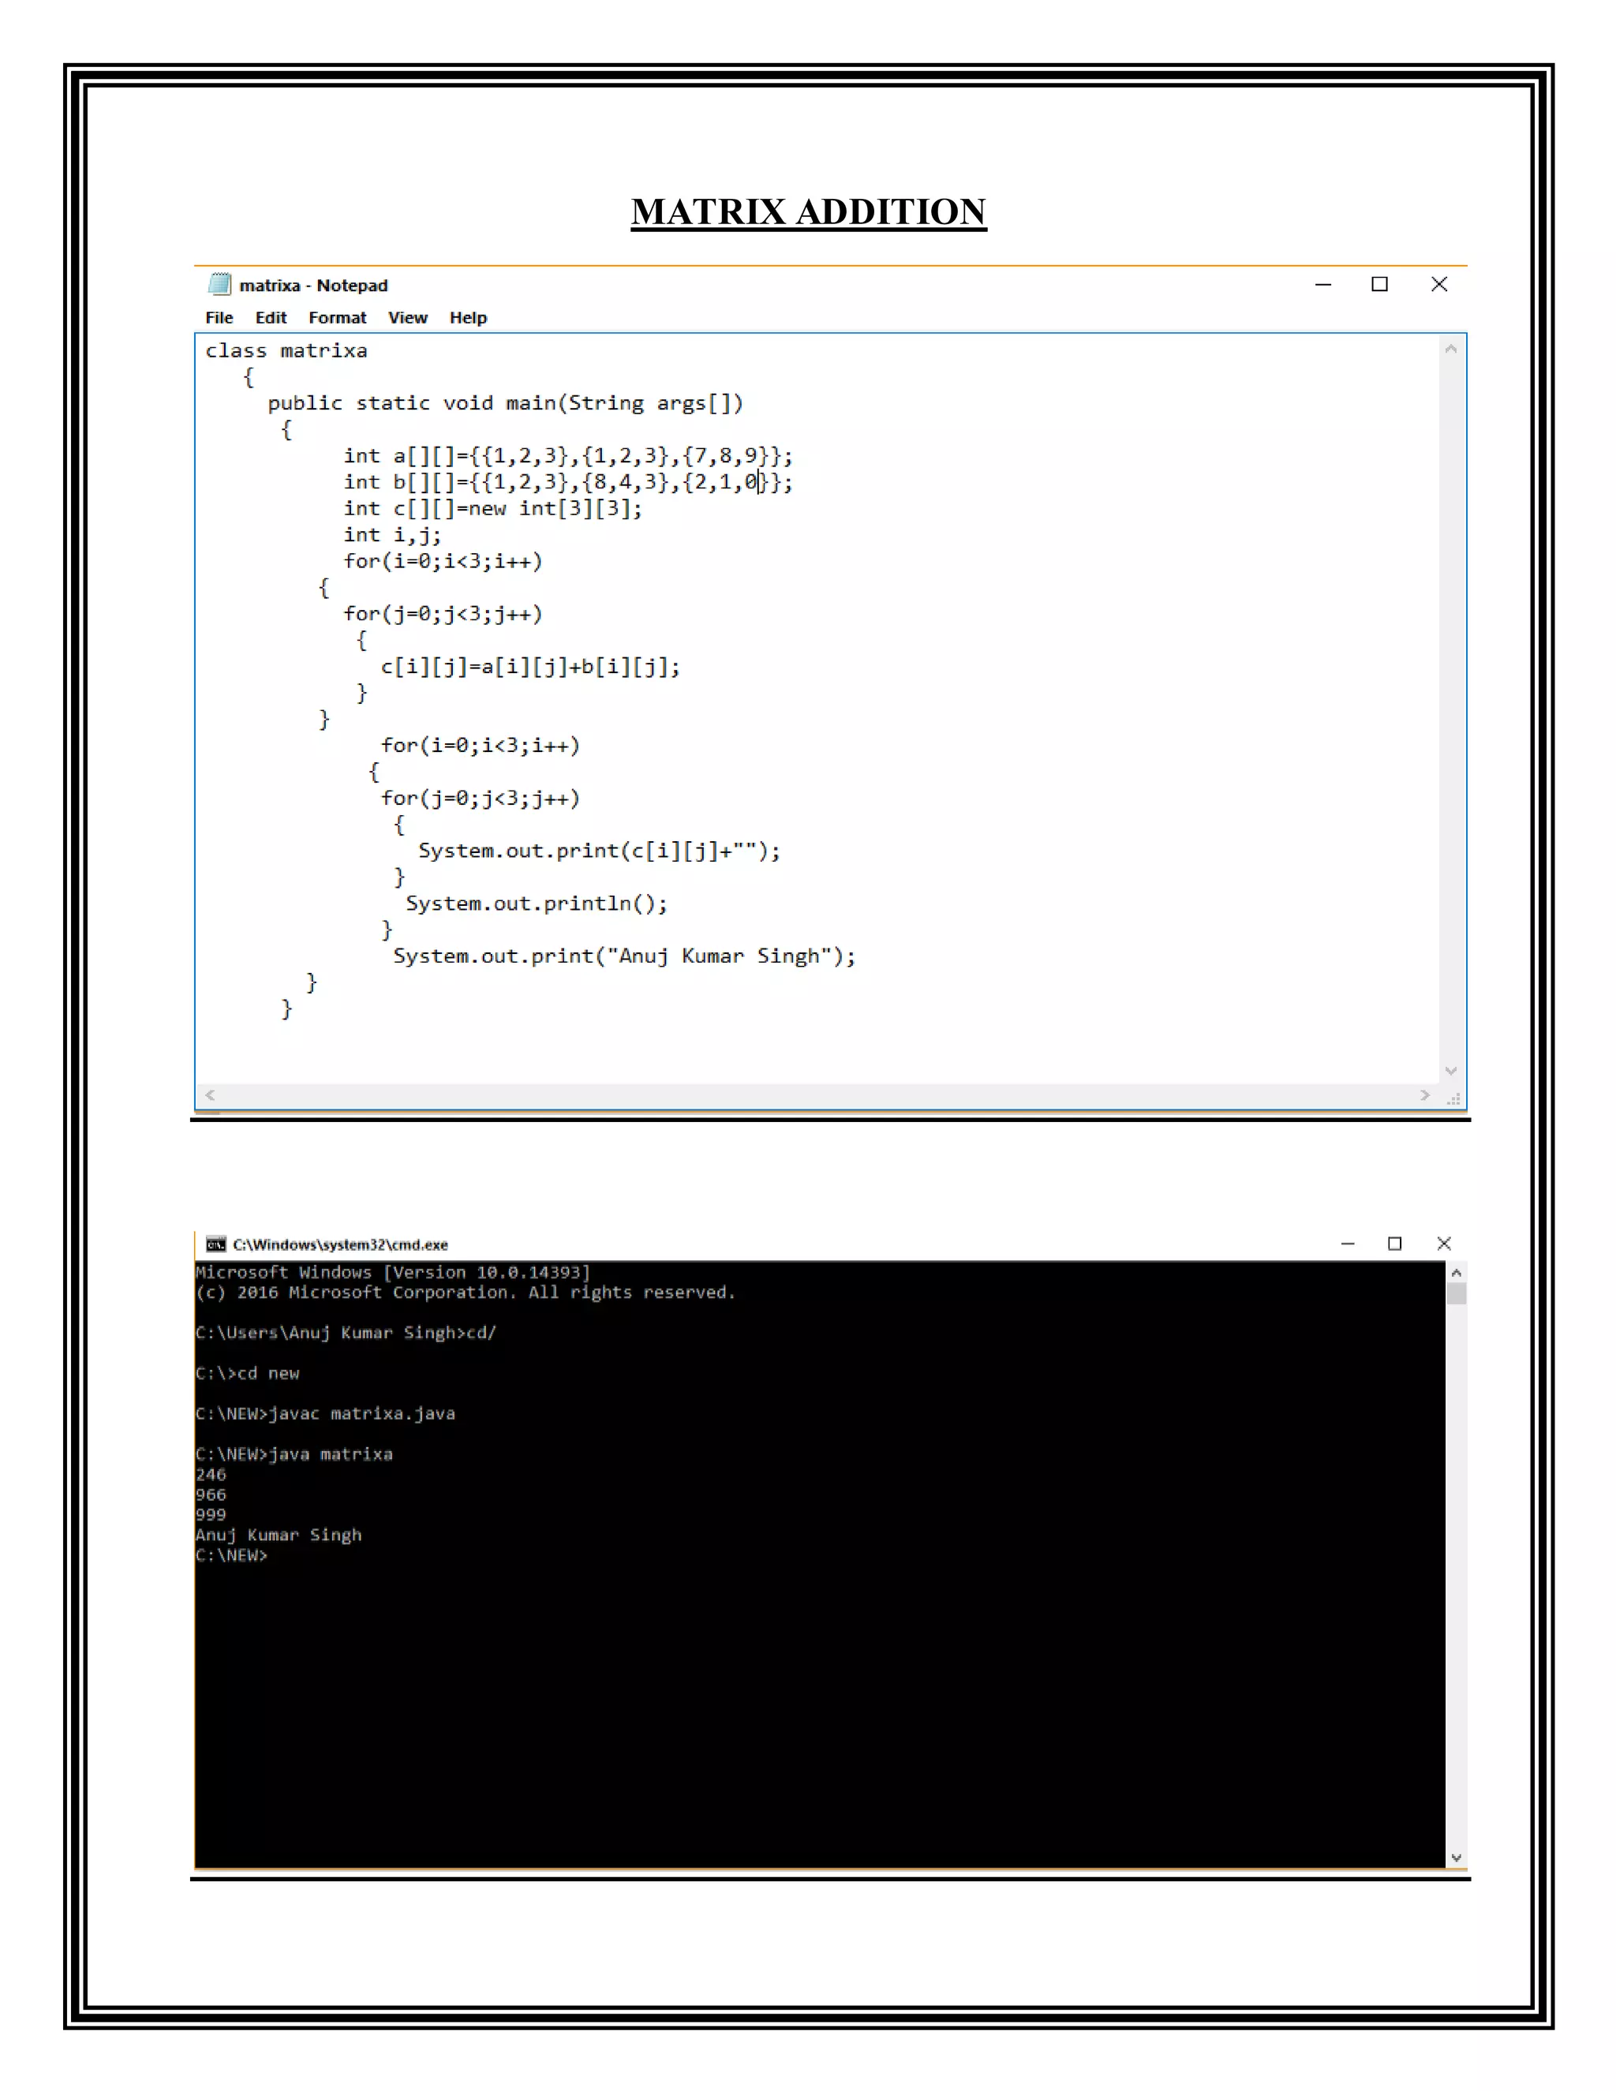Click the output row '999' in cmd

tap(211, 1515)
